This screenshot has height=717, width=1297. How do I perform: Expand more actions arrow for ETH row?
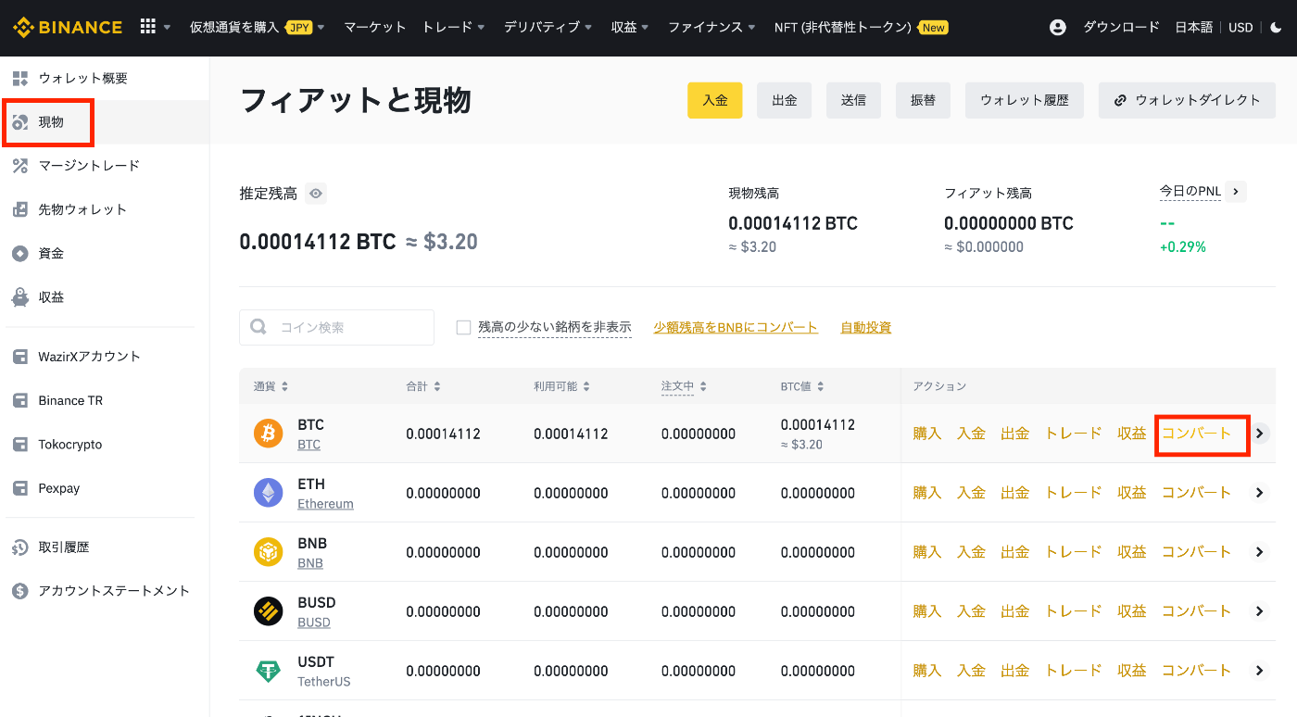point(1259,493)
